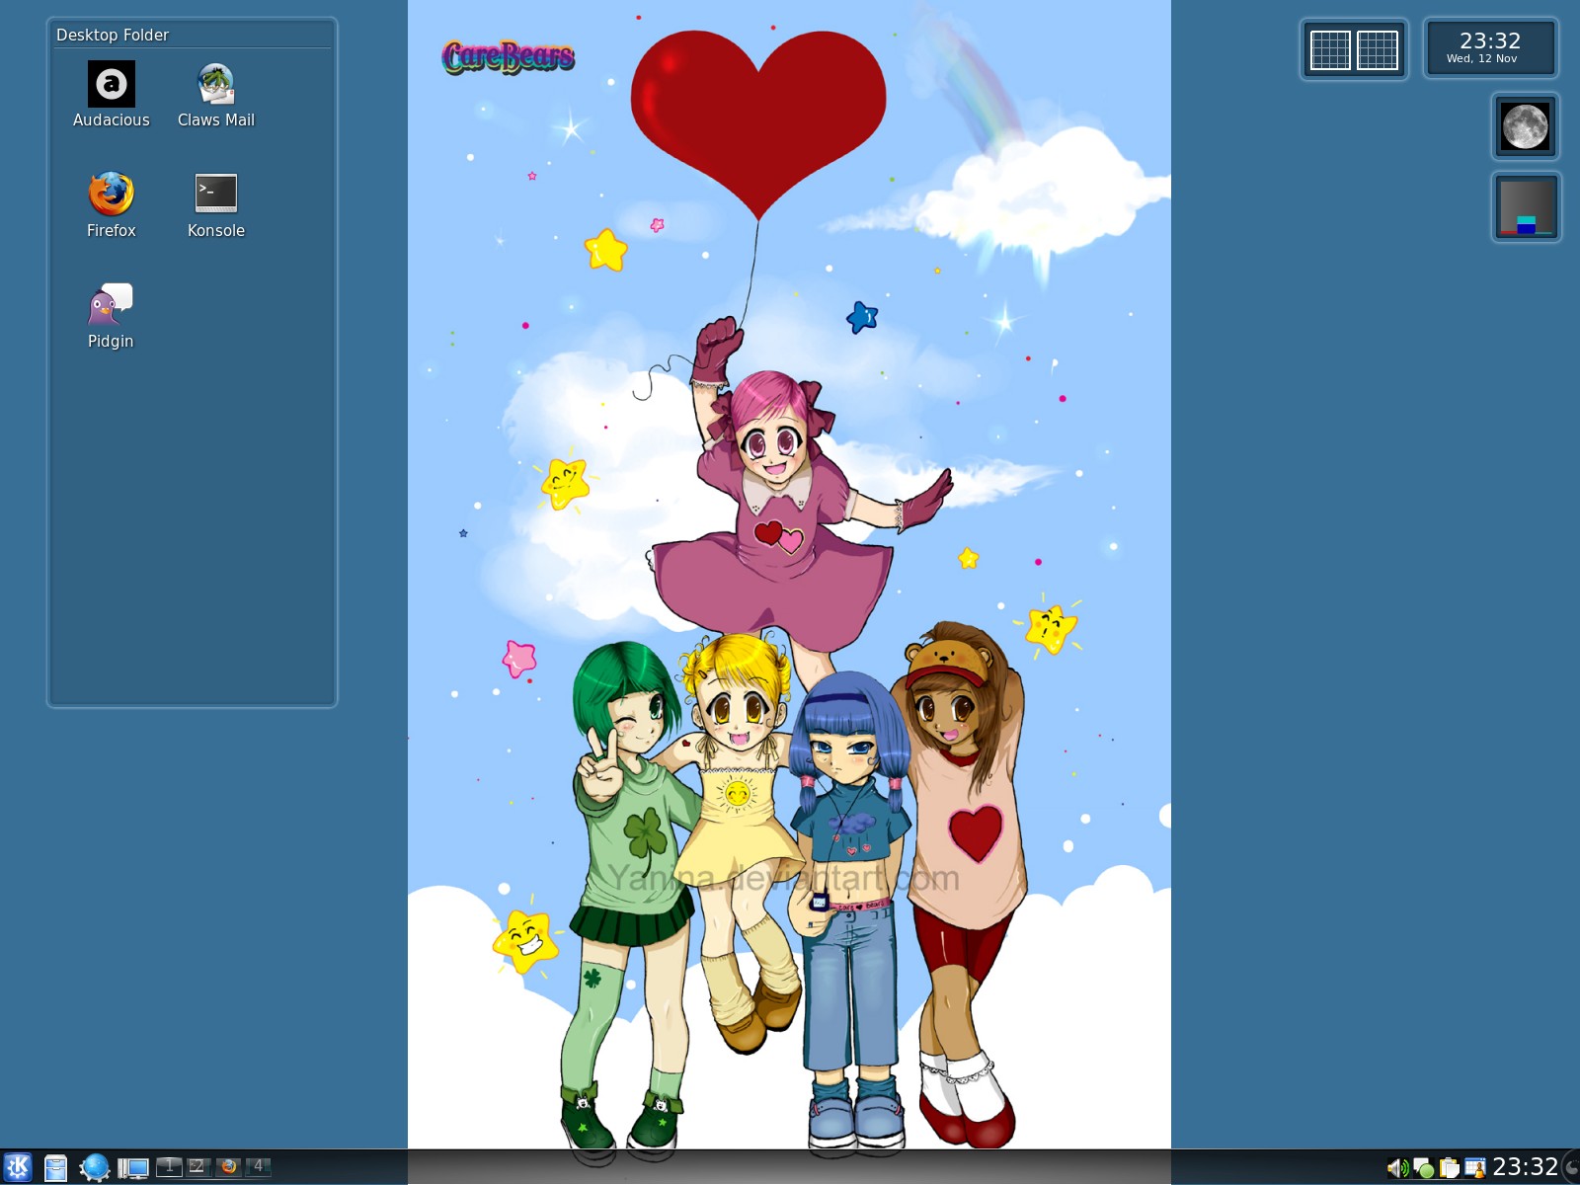Click the Audacious label text

(112, 119)
